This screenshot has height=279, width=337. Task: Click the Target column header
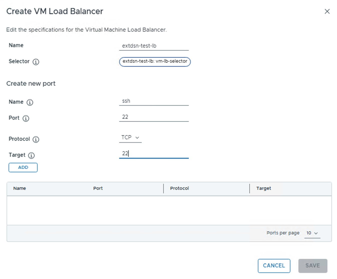tap(263, 188)
